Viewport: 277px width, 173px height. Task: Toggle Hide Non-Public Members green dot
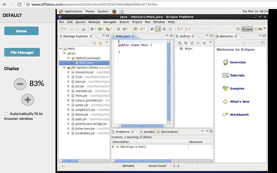(198, 43)
